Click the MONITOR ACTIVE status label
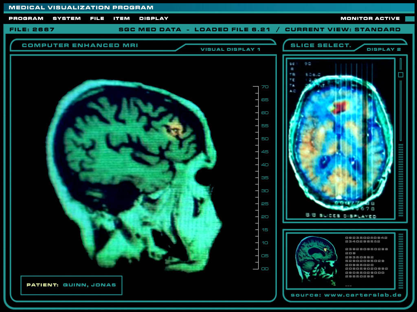Screen dimensions: 417x312 click(370, 18)
